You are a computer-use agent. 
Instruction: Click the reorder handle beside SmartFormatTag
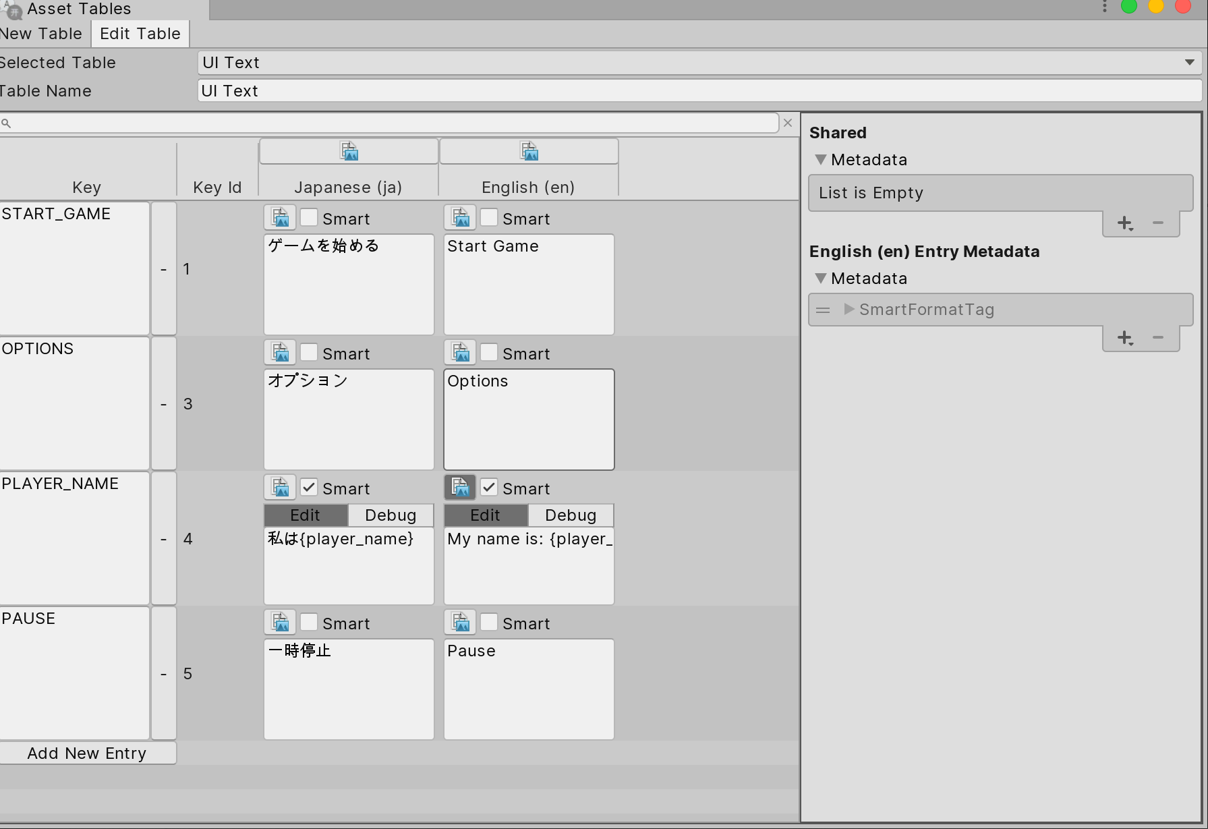click(x=823, y=310)
